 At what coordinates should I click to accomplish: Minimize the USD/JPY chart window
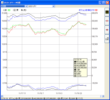pyautogui.click(x=100, y=3)
